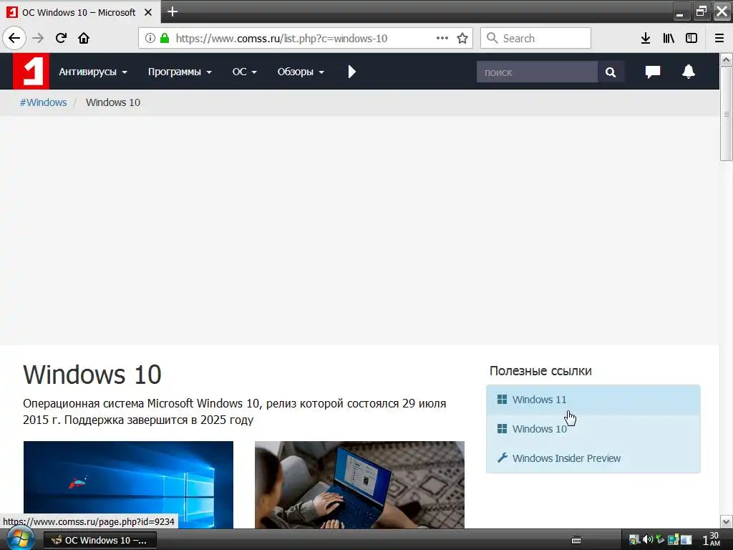This screenshot has height=550, width=733.
Task: Click the volume speaker tray icon
Action: tap(647, 540)
